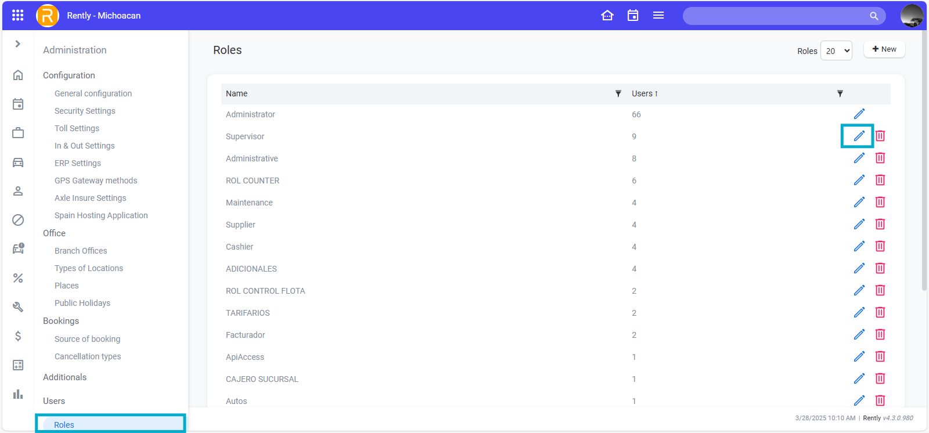Image resolution: width=929 pixels, height=433 pixels.
Task: Edit the CAJERO SUCURSAL role
Action: tap(859, 378)
